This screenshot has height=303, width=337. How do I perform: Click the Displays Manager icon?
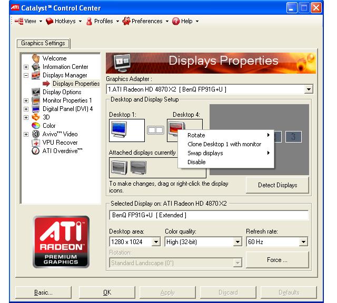tap(36, 75)
